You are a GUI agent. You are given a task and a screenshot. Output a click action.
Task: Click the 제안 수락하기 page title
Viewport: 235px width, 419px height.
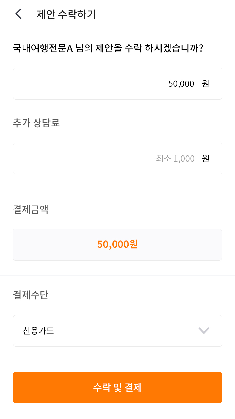[66, 14]
